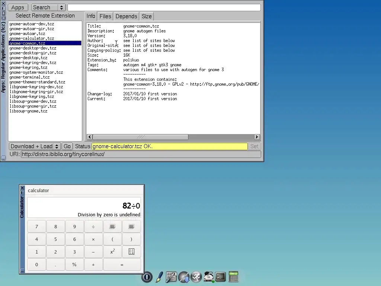Screen dimensions: 381x286
Task: Select libgnome-keyring.tcz in extension list
Action: [45, 96]
